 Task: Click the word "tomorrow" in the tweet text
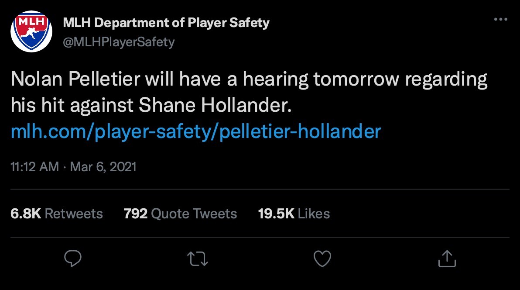point(364,80)
